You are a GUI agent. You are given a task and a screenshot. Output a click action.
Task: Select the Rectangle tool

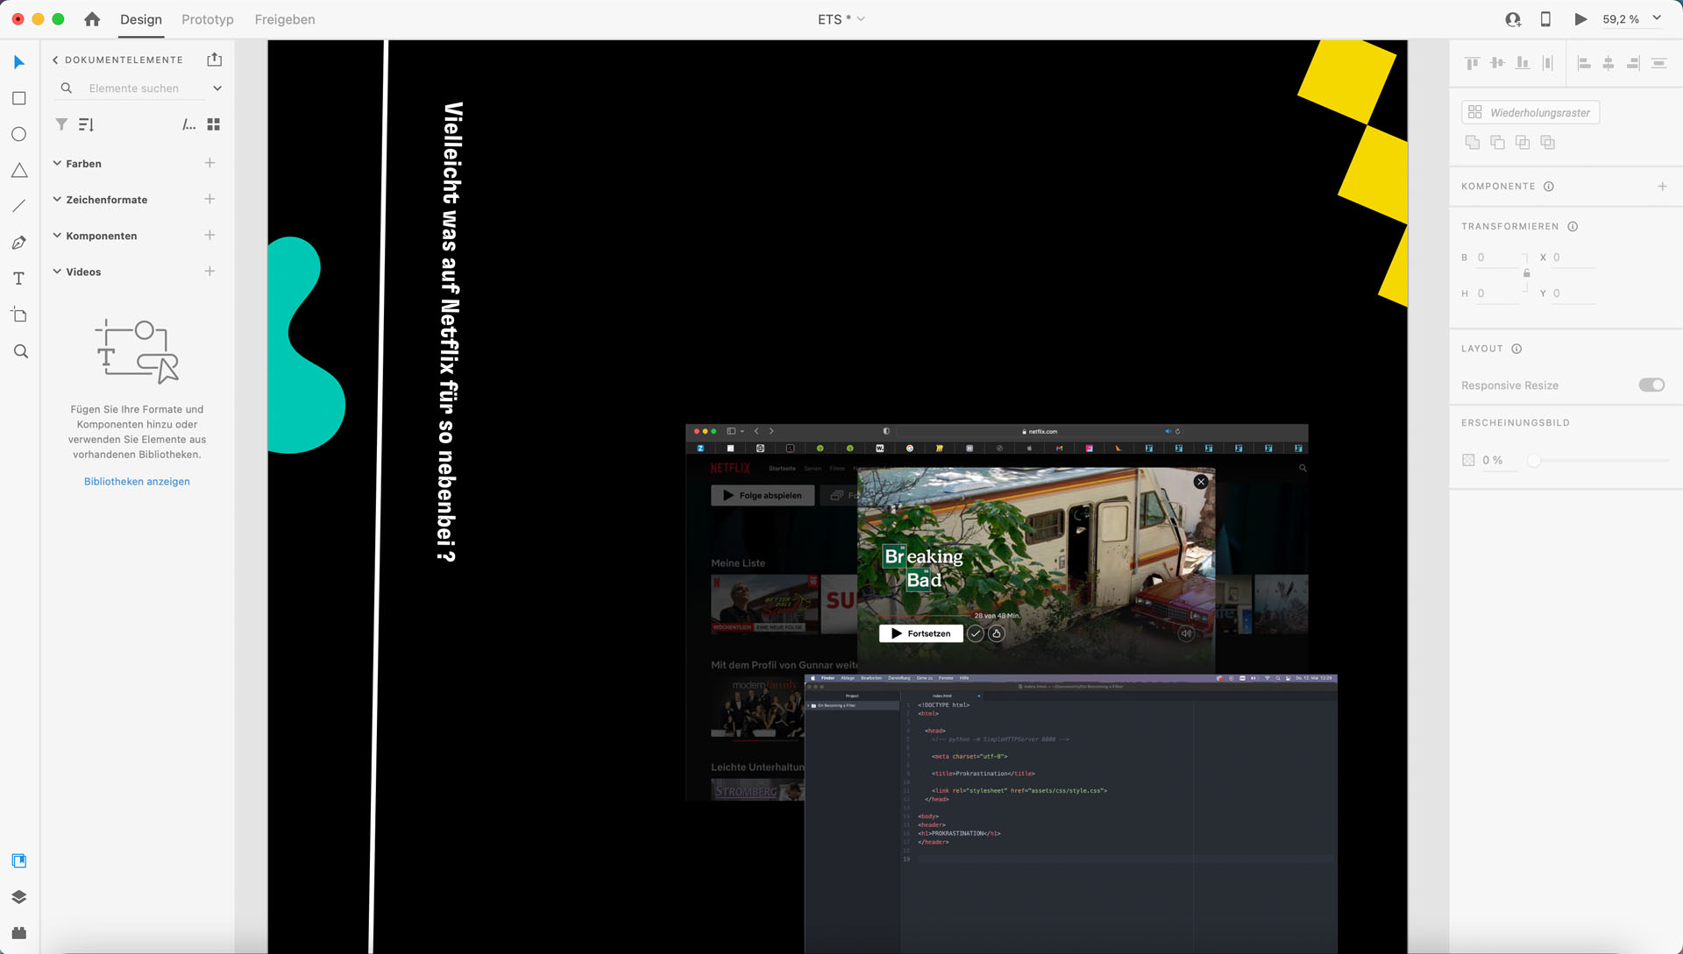coord(18,98)
